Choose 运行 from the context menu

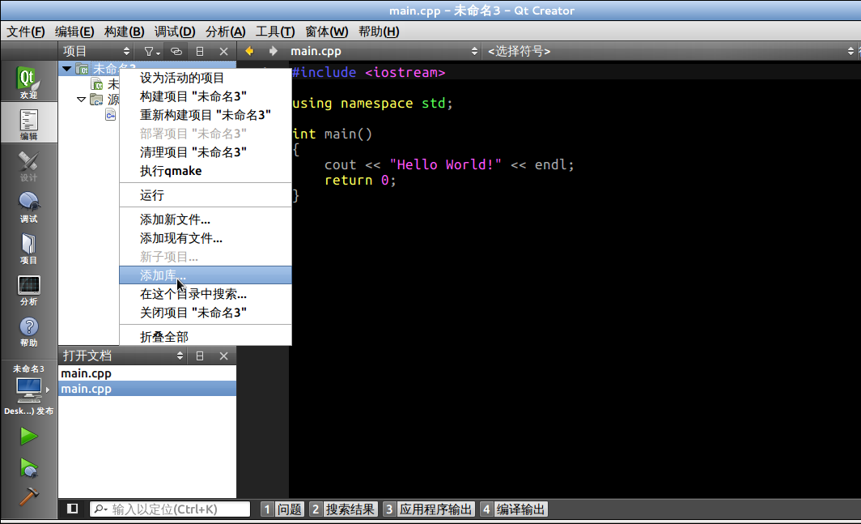[206, 195]
